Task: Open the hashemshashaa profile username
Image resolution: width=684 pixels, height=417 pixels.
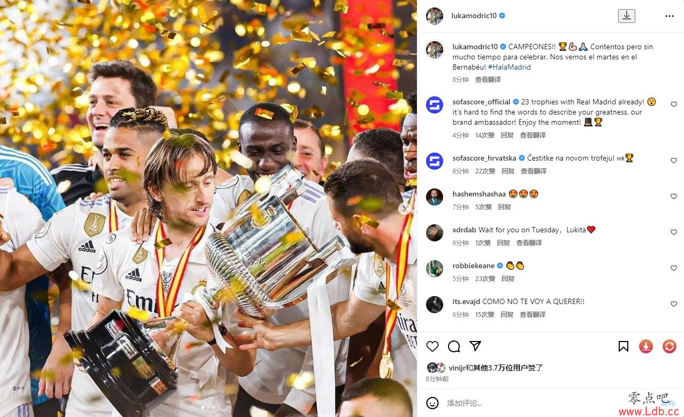Action: 479,194
